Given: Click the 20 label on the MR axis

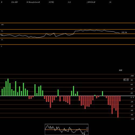Looking at the screenshot, I should point(131,93).
